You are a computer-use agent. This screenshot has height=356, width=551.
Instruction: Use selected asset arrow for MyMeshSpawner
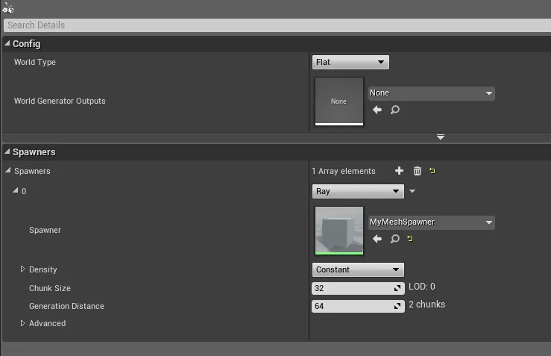[x=377, y=239]
